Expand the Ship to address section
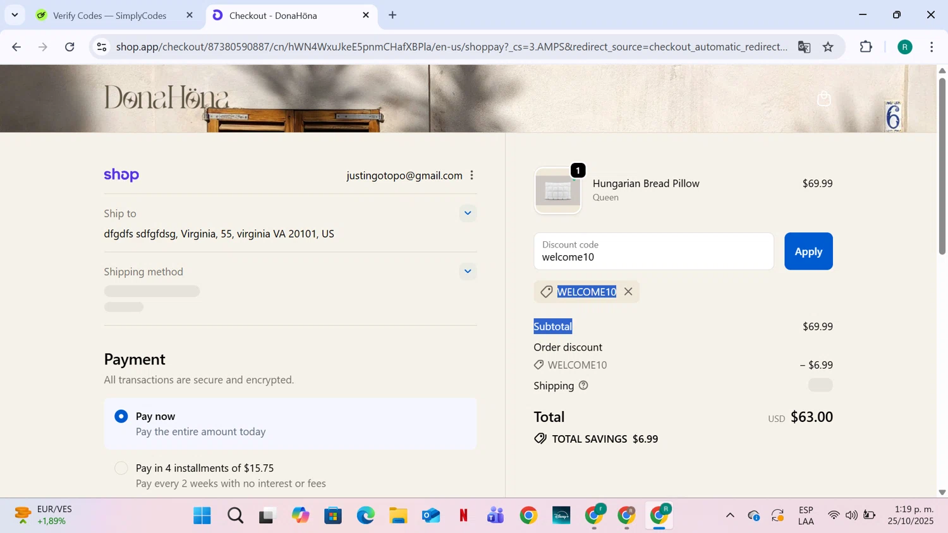This screenshot has height=533, width=948. pos(468,213)
